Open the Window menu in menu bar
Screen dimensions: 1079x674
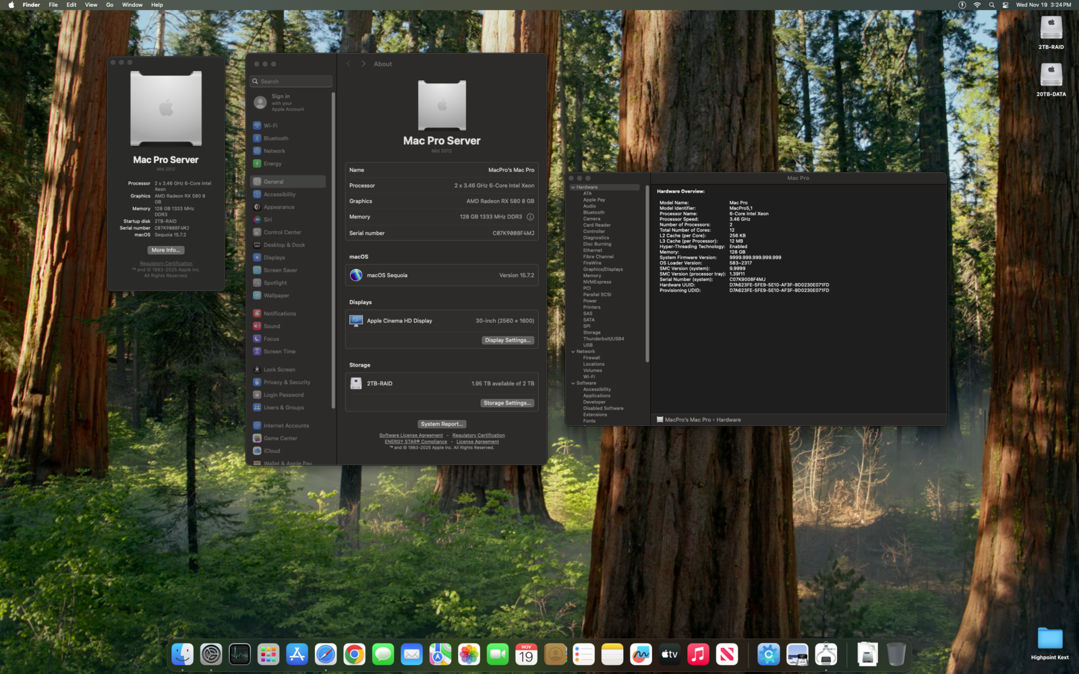[132, 5]
